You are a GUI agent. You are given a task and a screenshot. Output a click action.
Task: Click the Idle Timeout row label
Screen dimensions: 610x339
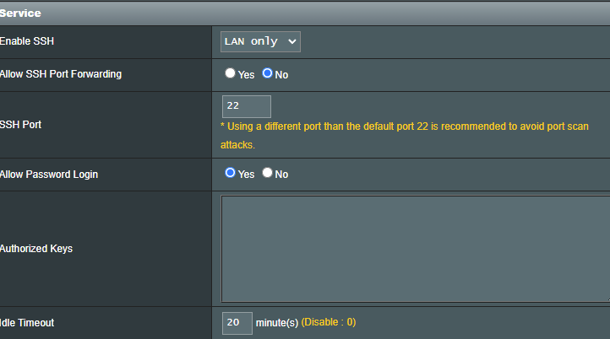coord(27,323)
